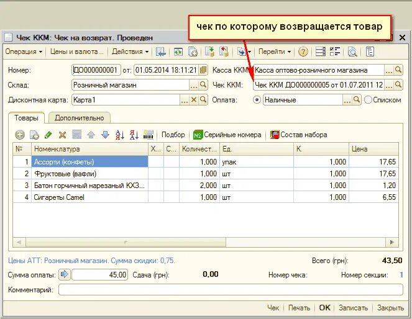Sort descending with the Я-A icon
The height and width of the screenshot is (319, 412).
point(134,135)
